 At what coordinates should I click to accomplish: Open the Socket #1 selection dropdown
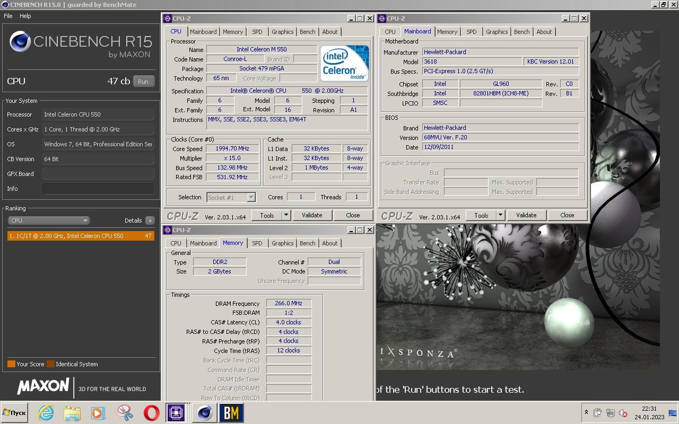pos(231,197)
